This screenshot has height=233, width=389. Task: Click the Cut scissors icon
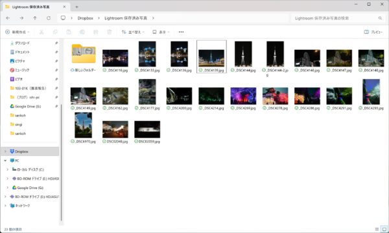coord(41,32)
